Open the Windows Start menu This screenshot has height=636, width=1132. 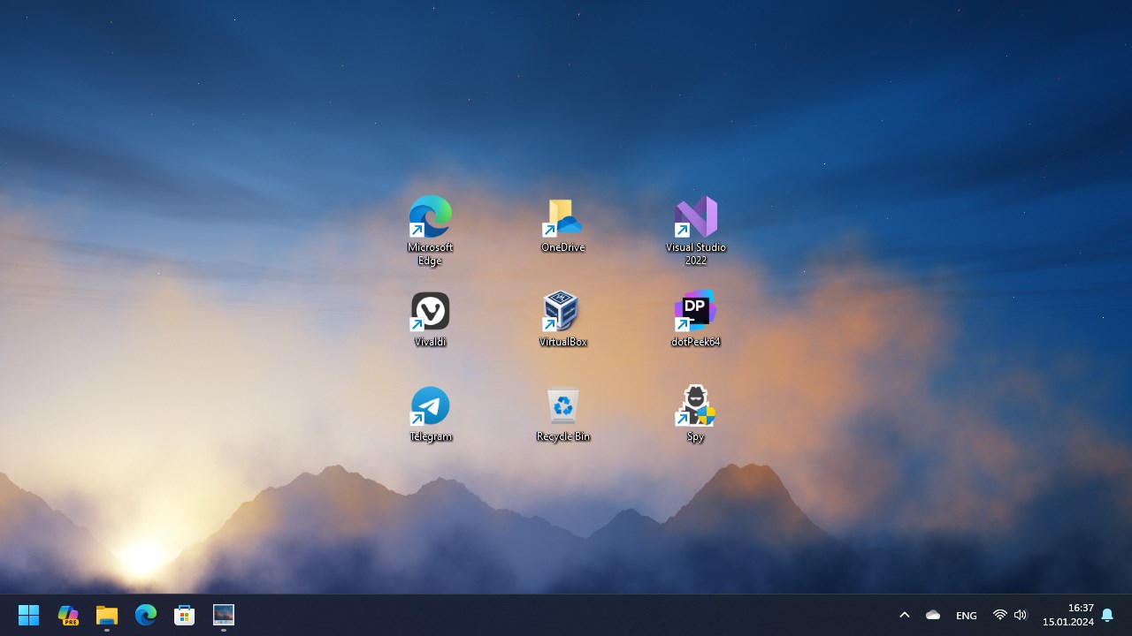(29, 615)
